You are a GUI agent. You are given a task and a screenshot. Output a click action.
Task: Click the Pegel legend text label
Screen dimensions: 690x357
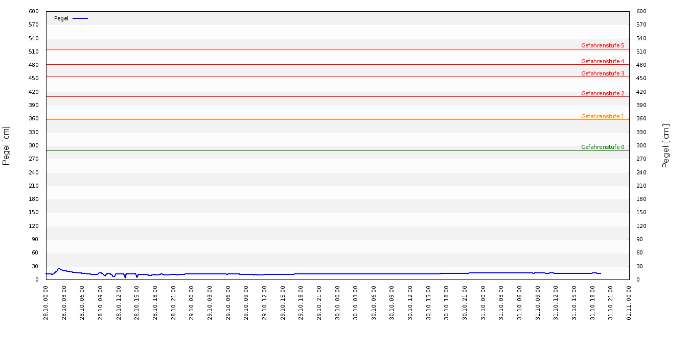tap(61, 18)
